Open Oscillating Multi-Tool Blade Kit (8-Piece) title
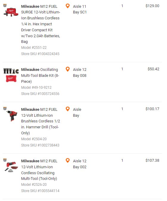Image resolution: width=167 pixels, height=201 pixels. (40, 76)
